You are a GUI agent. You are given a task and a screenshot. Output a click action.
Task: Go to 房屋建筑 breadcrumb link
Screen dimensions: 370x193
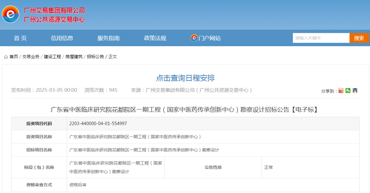(x=74, y=57)
